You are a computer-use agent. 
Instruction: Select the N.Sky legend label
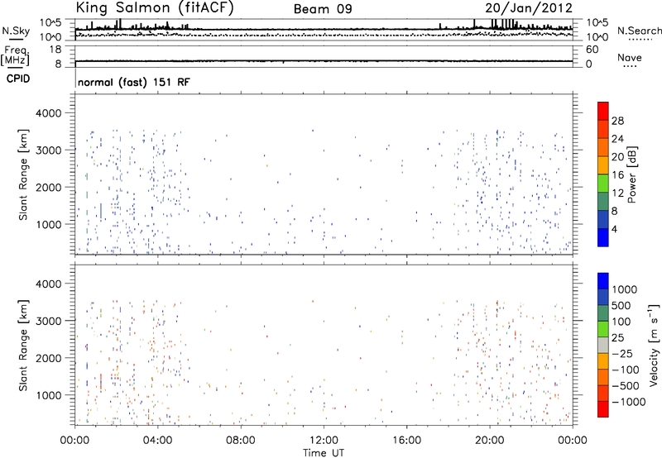pos(16,31)
